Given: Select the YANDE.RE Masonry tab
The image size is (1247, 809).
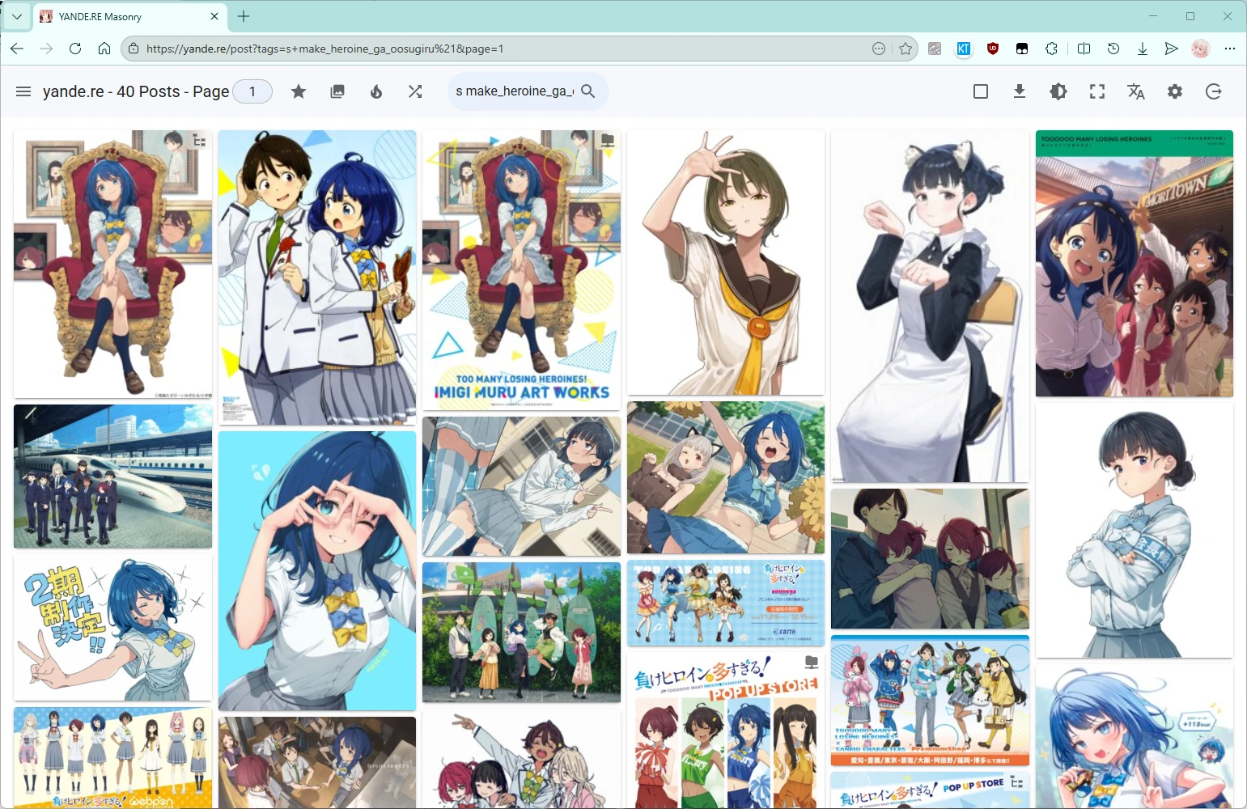Looking at the screenshot, I should click(x=130, y=16).
